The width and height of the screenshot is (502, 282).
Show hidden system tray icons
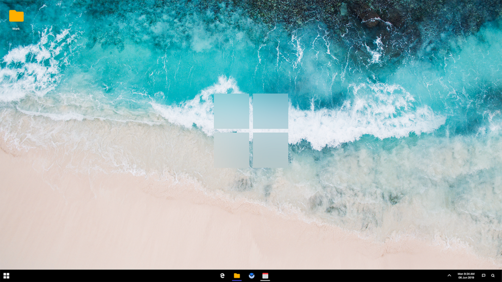[449, 276]
